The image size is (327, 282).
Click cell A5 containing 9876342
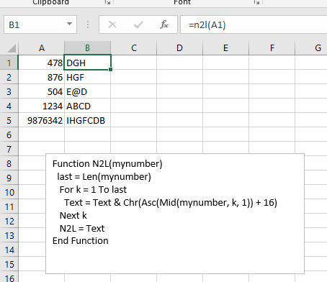pos(41,120)
